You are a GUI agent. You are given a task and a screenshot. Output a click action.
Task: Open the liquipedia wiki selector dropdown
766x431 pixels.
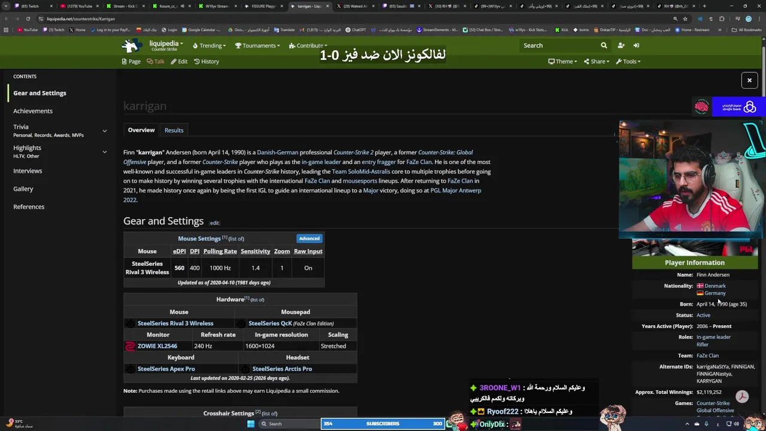(x=165, y=45)
